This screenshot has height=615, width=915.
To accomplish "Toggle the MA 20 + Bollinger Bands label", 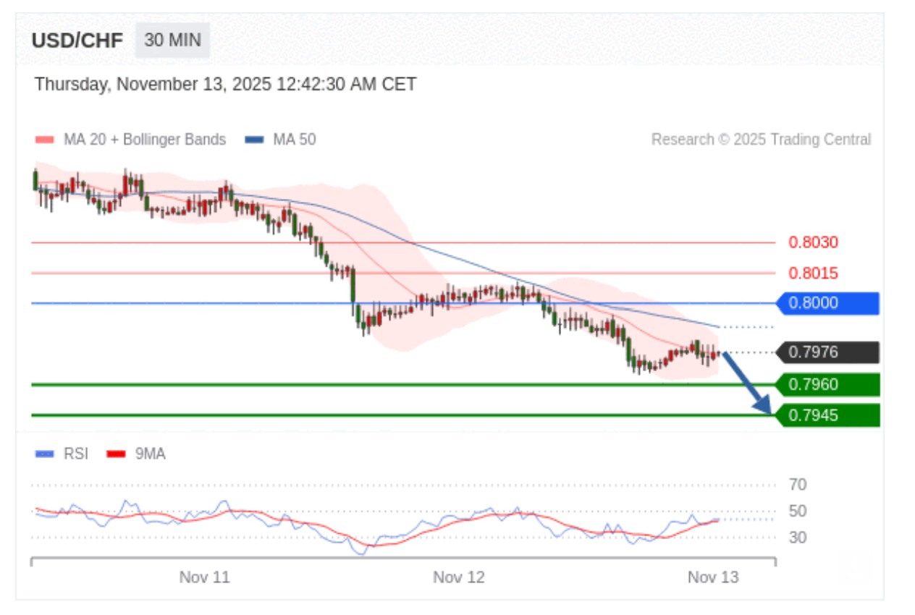I will coord(145,140).
